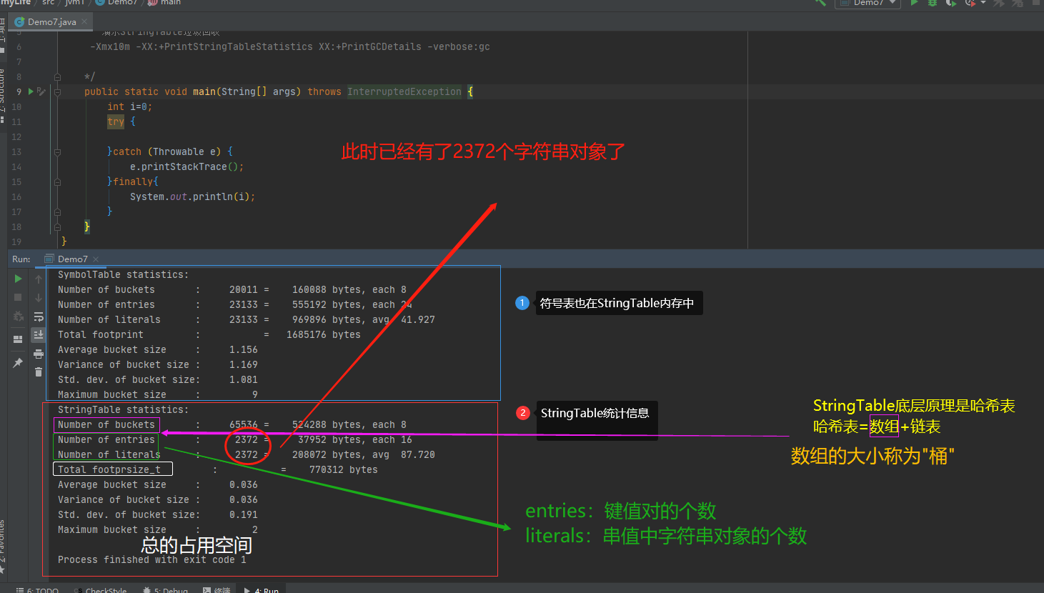
Task: Close the Demo7.java editor tab
Action: (84, 21)
